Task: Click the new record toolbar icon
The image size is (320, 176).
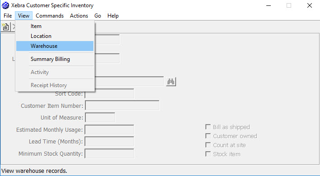Action: [x=5, y=27]
